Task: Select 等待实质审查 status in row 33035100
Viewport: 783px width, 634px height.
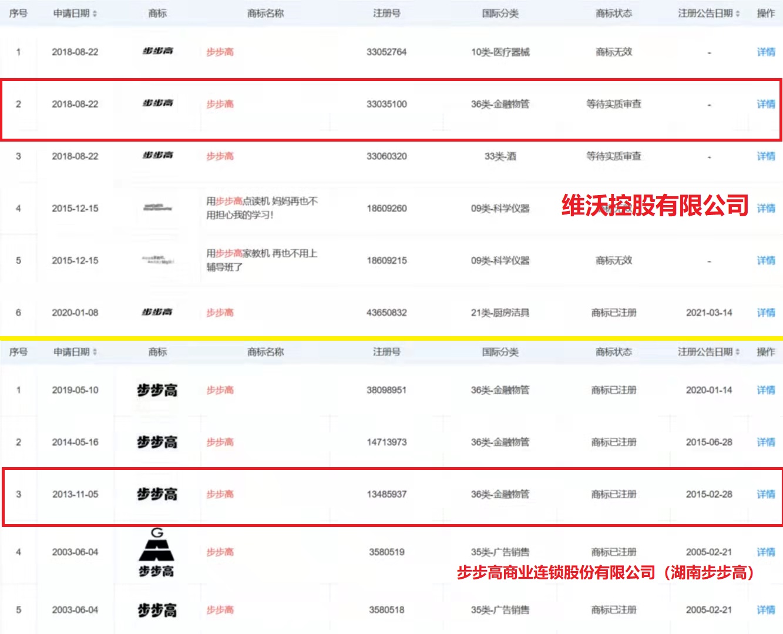Action: (x=614, y=104)
